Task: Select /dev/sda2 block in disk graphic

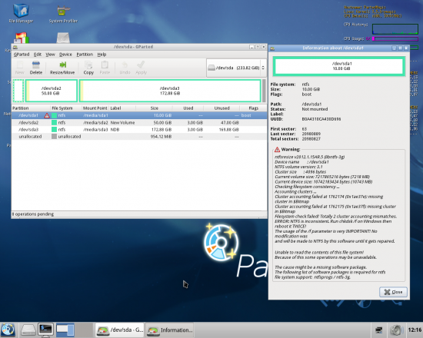Action: pos(52,91)
